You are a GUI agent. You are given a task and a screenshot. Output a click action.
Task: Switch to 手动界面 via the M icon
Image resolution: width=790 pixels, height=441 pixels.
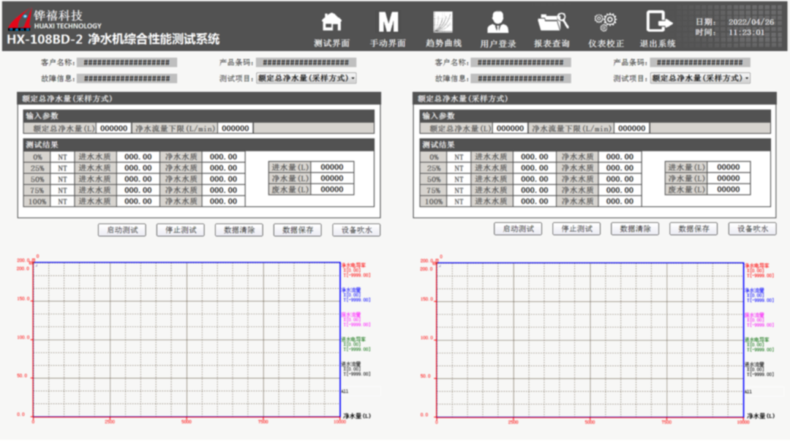pos(388,22)
